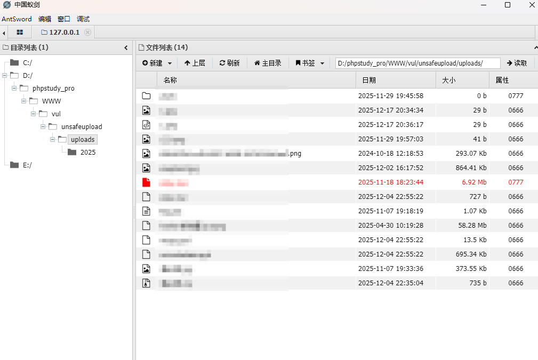Open the 编辑 menu
The width and height of the screenshot is (538, 360).
coord(45,19)
